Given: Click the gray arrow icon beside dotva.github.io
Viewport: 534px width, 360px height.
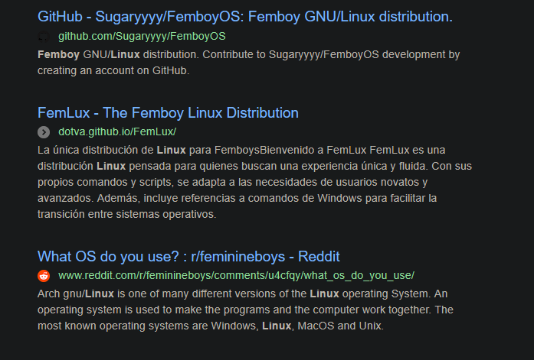Looking at the screenshot, I should tap(44, 131).
